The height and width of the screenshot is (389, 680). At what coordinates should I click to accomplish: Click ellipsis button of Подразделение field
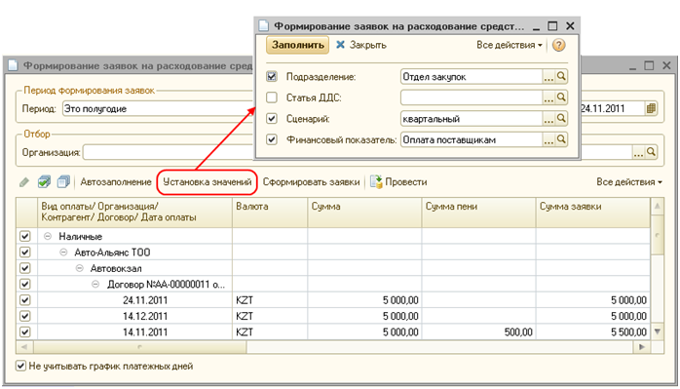tap(548, 77)
